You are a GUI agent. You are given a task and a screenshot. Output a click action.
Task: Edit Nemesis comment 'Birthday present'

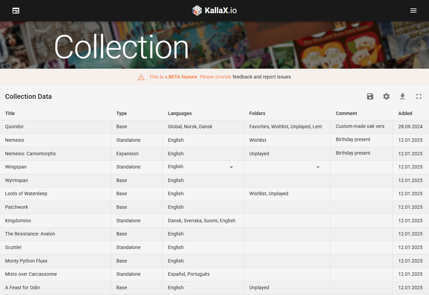tap(361, 140)
